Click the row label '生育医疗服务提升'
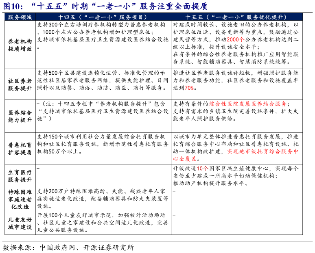This screenshot has width=315, height=253. pyautogui.click(x=20, y=176)
